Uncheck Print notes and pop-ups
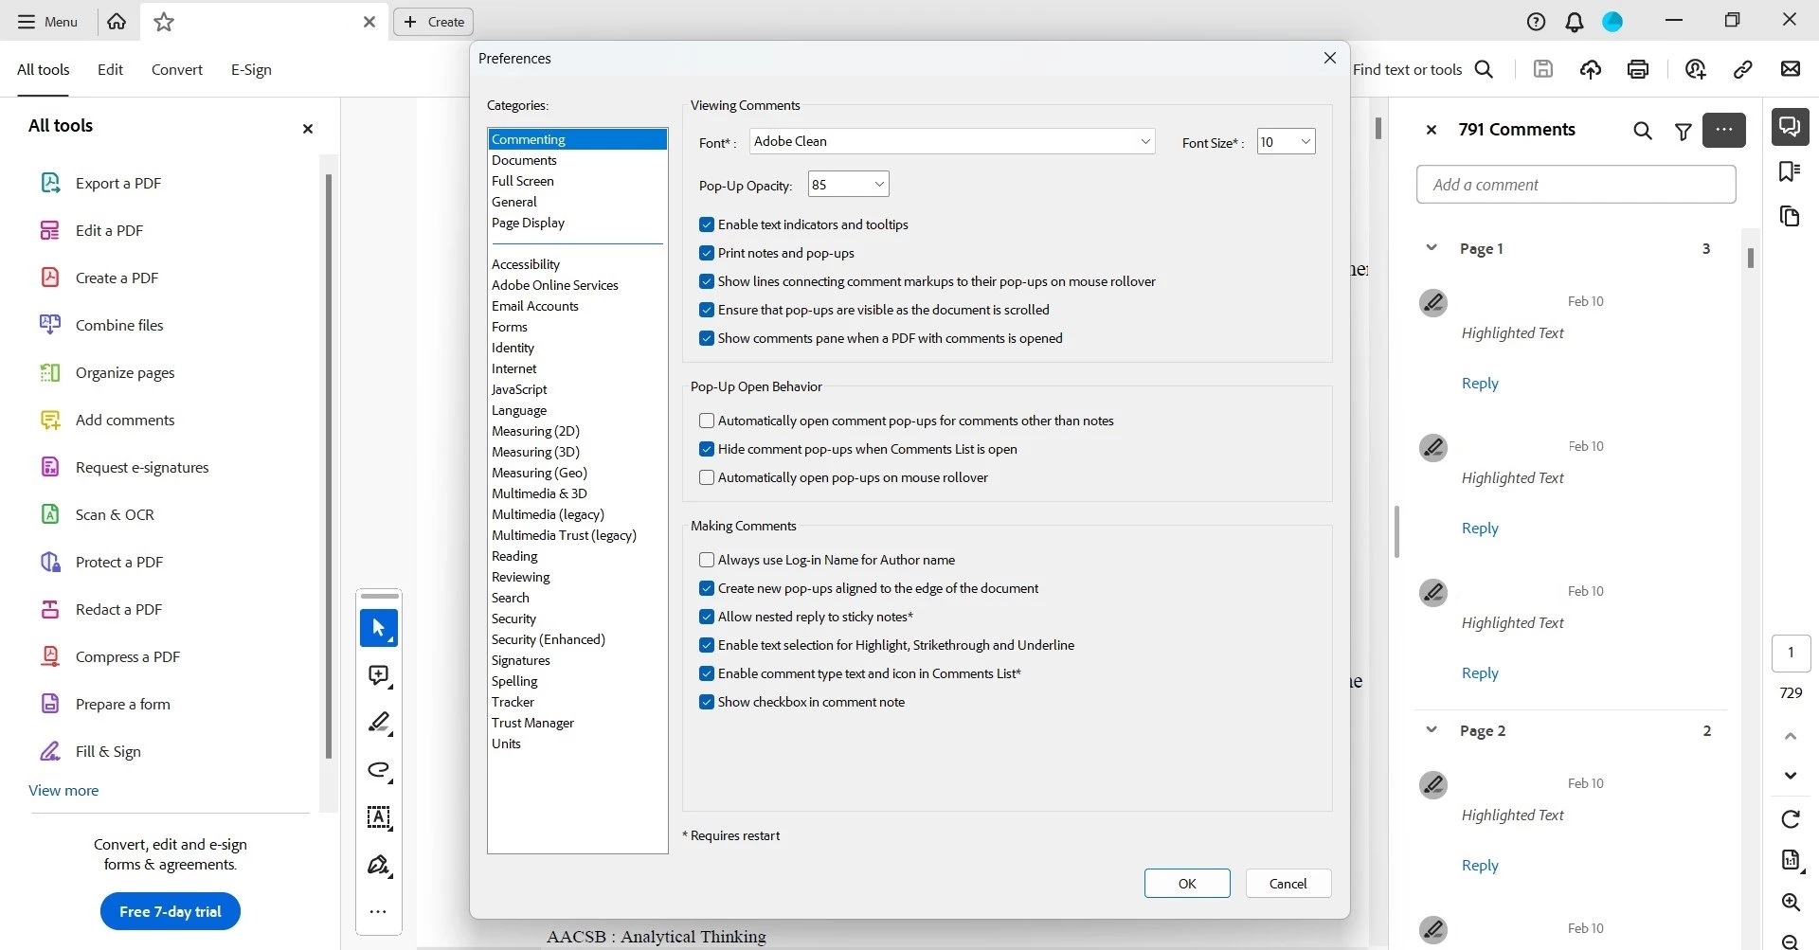This screenshot has height=950, width=1819. [x=707, y=253]
